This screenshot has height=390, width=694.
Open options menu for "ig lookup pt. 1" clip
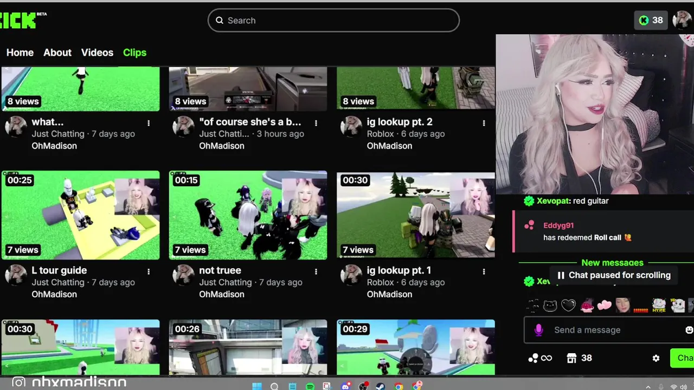pyautogui.click(x=484, y=271)
